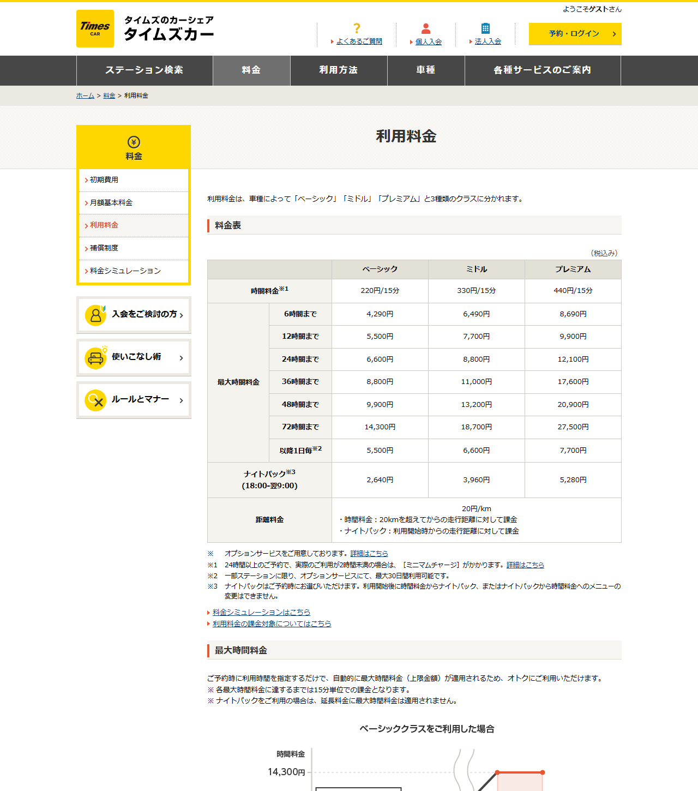Expand chevron on 使いこなし術 banner
Image resolution: width=698 pixels, height=791 pixels.
point(181,358)
